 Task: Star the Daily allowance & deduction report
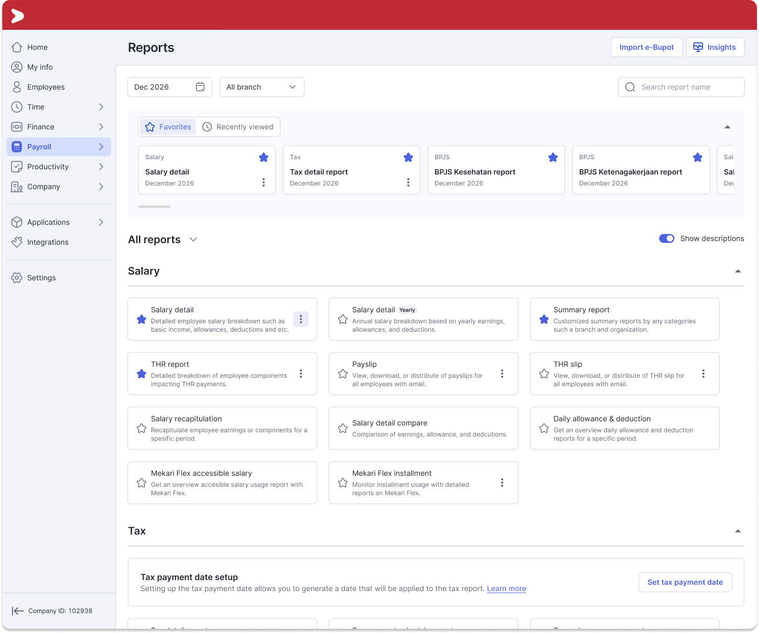tap(544, 428)
